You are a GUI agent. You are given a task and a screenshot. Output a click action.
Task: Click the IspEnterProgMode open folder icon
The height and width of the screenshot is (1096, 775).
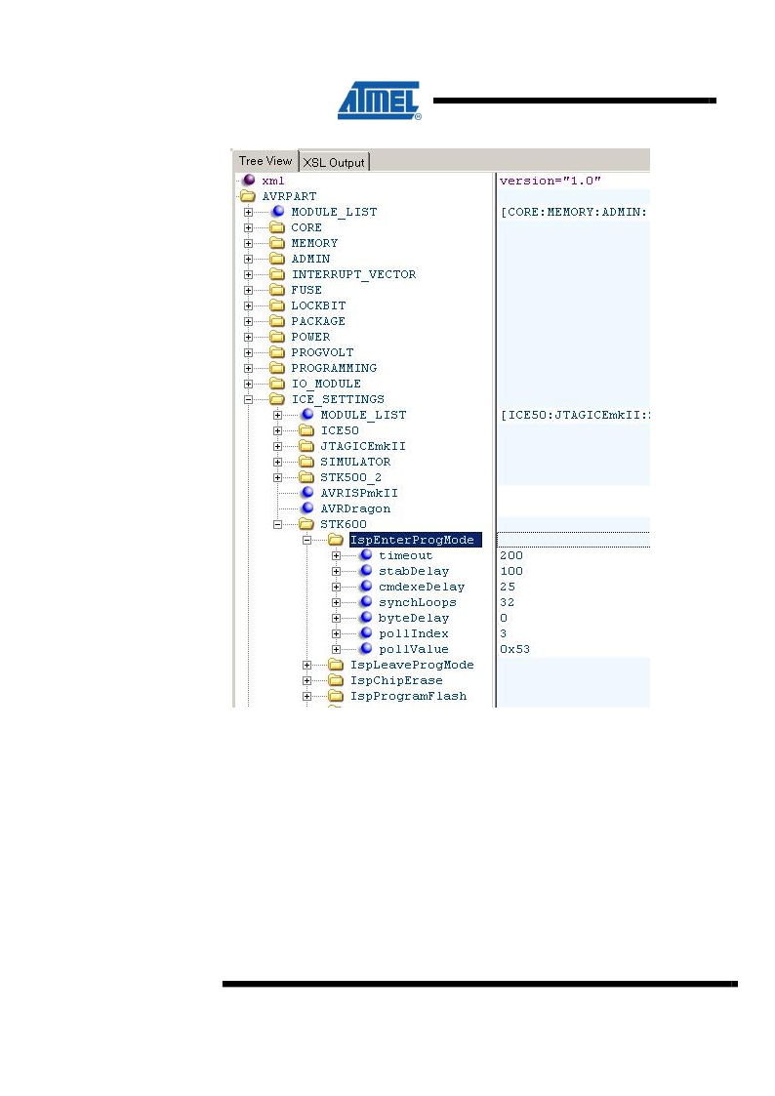point(336,540)
